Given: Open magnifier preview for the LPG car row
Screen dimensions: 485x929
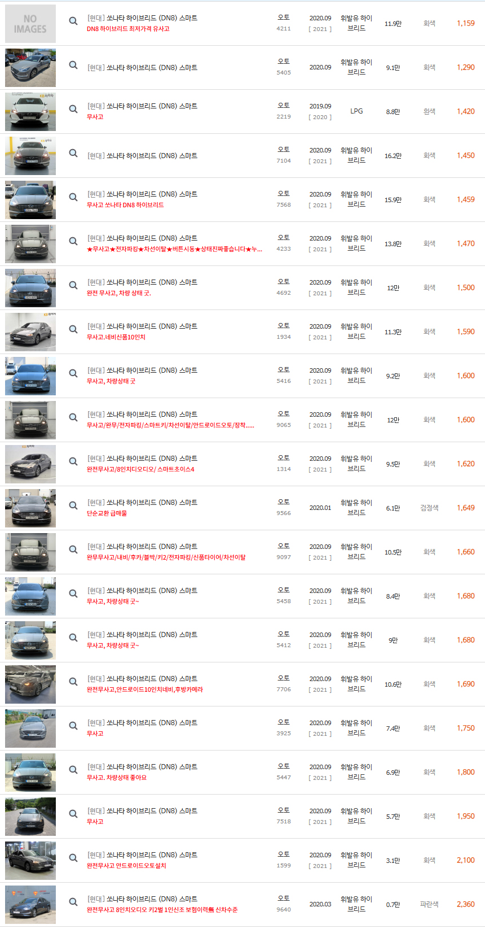Looking at the screenshot, I should 73,109.
